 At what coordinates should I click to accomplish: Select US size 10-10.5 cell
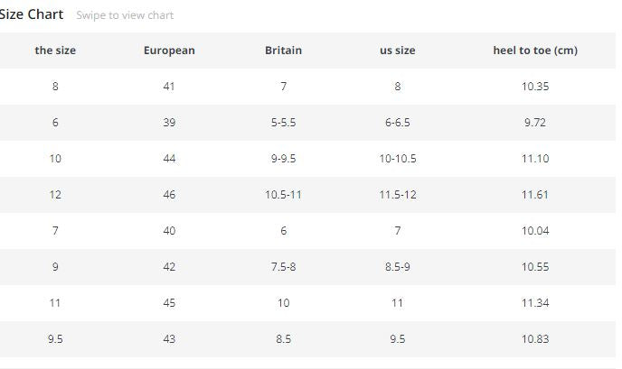point(397,159)
